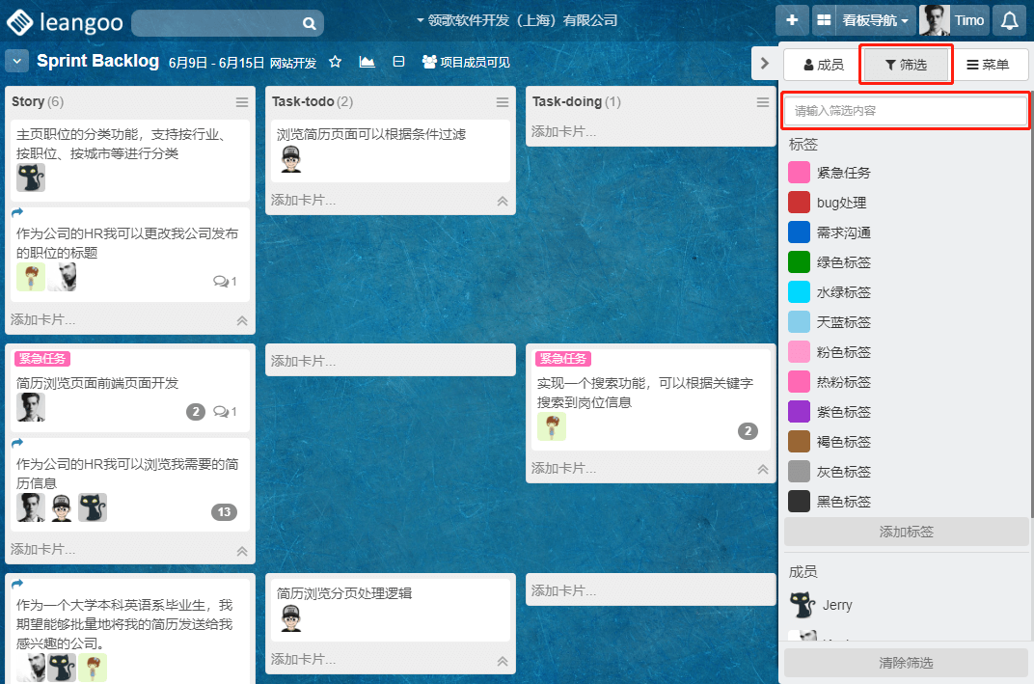Click the filter content input field

pos(906,111)
